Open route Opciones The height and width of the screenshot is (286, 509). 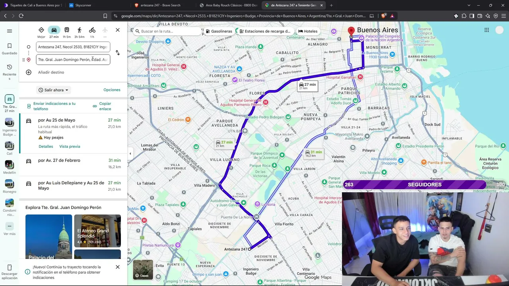pyautogui.click(x=112, y=90)
